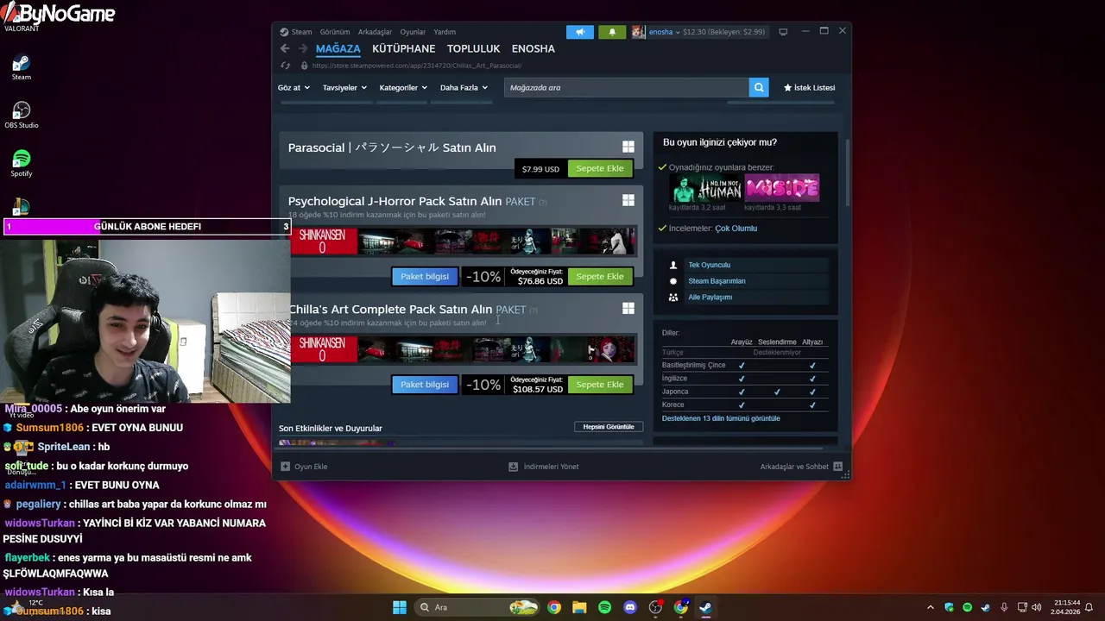Screen dimensions: 1105x621
Task: Expand the Daha Fazla dropdown
Action: [x=464, y=87]
